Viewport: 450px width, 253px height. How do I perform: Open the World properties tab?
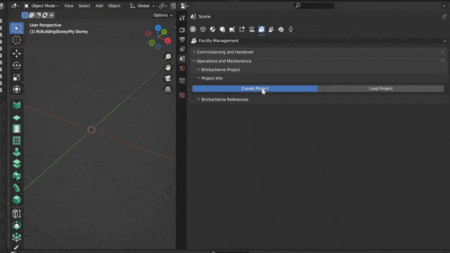(182, 68)
